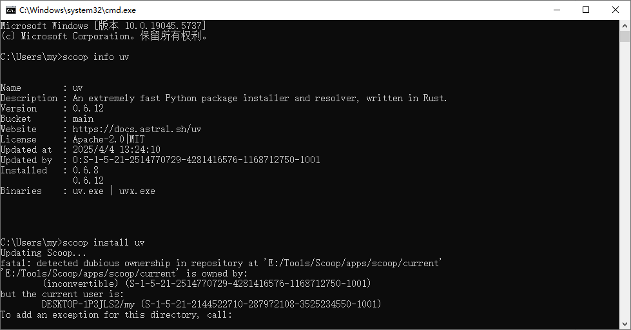Minimize the Command Prompt window
Image resolution: width=631 pixels, height=330 pixels.
(x=556, y=10)
